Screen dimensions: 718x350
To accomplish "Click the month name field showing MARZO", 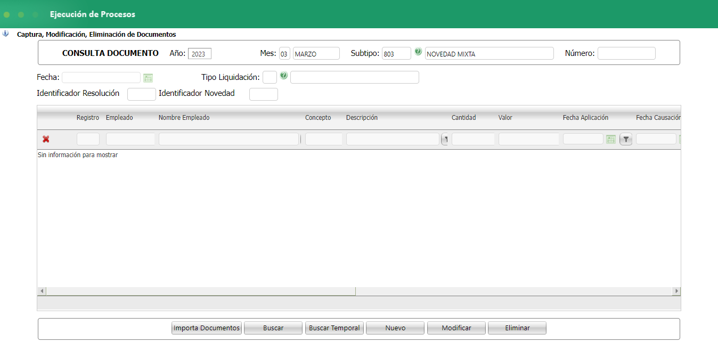I will tap(316, 53).
